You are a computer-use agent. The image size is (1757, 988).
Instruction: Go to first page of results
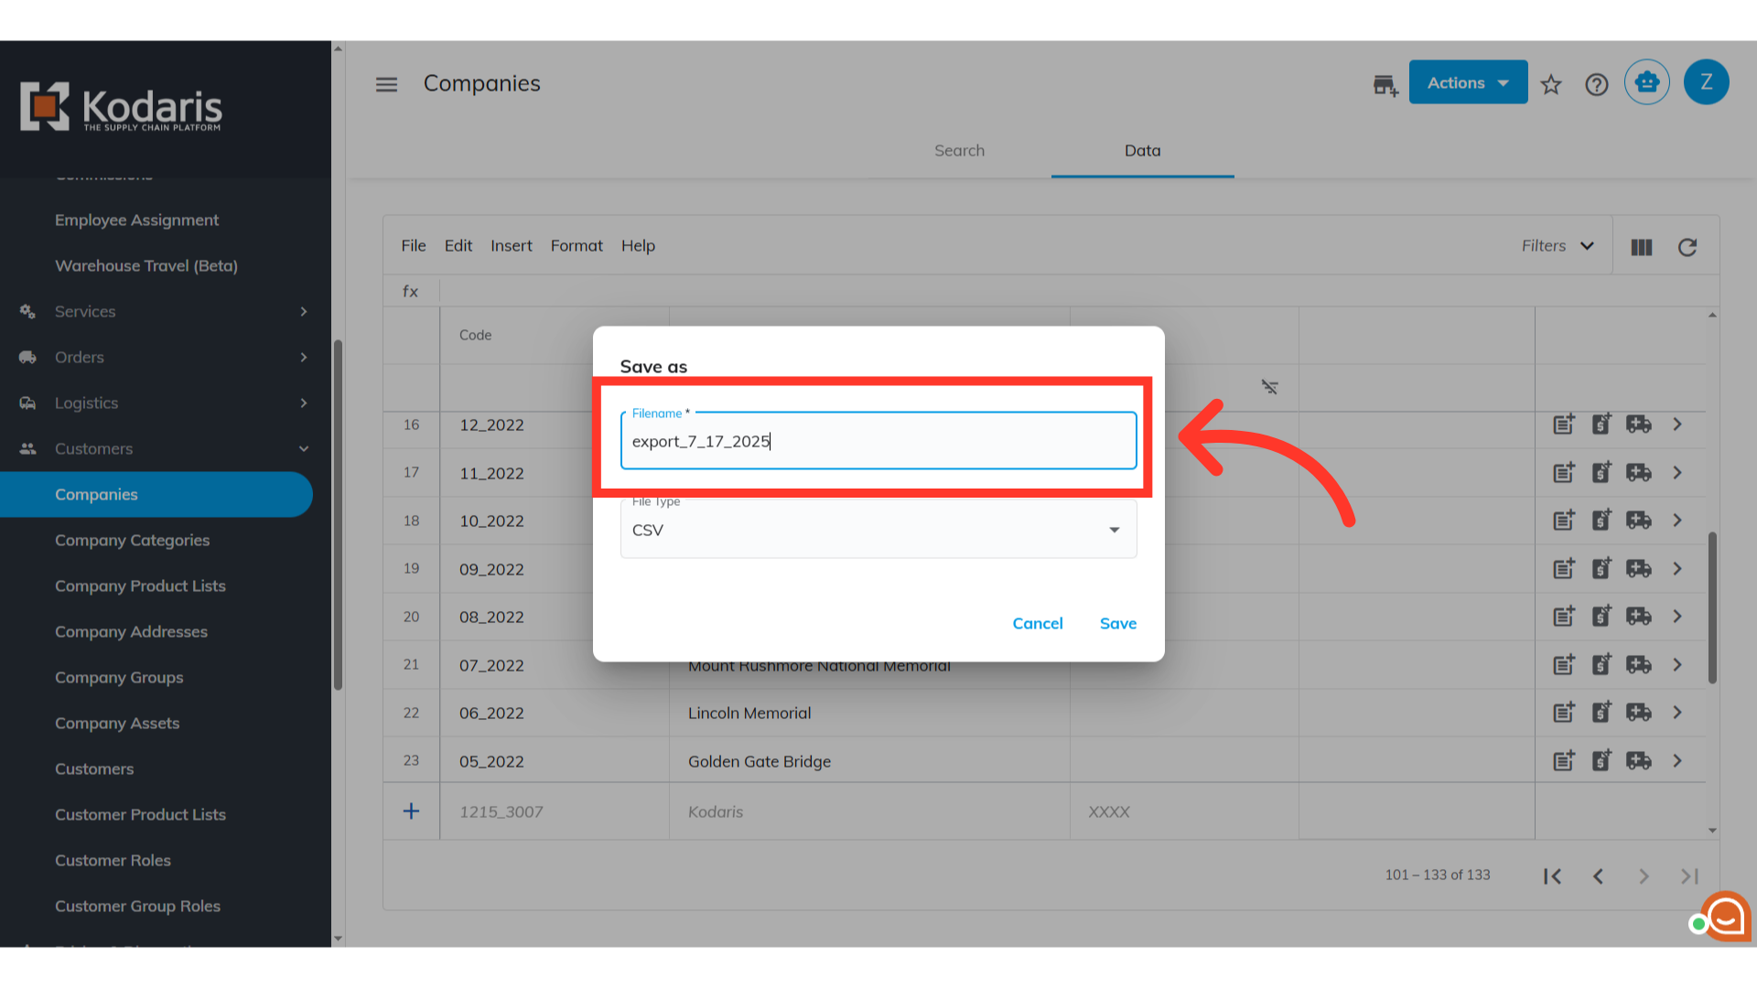(1552, 876)
